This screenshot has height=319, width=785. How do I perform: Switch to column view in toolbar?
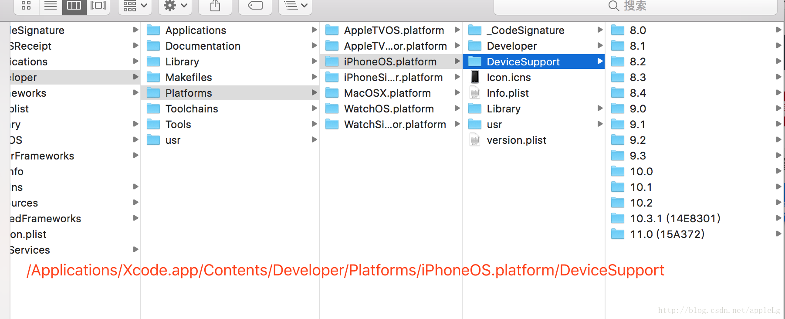click(74, 6)
